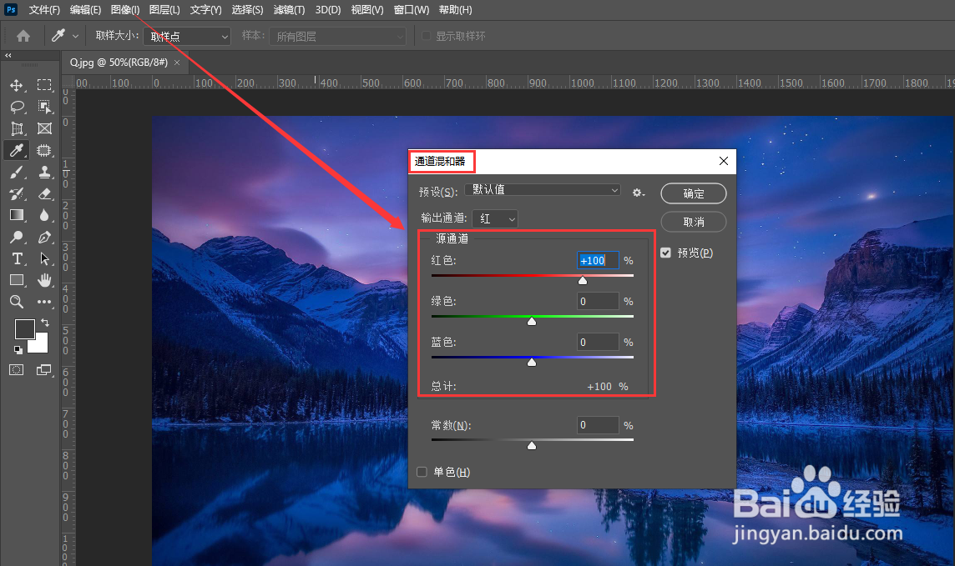955x566 pixels.
Task: Select the Spot Healing Brush tool
Action: [44, 150]
